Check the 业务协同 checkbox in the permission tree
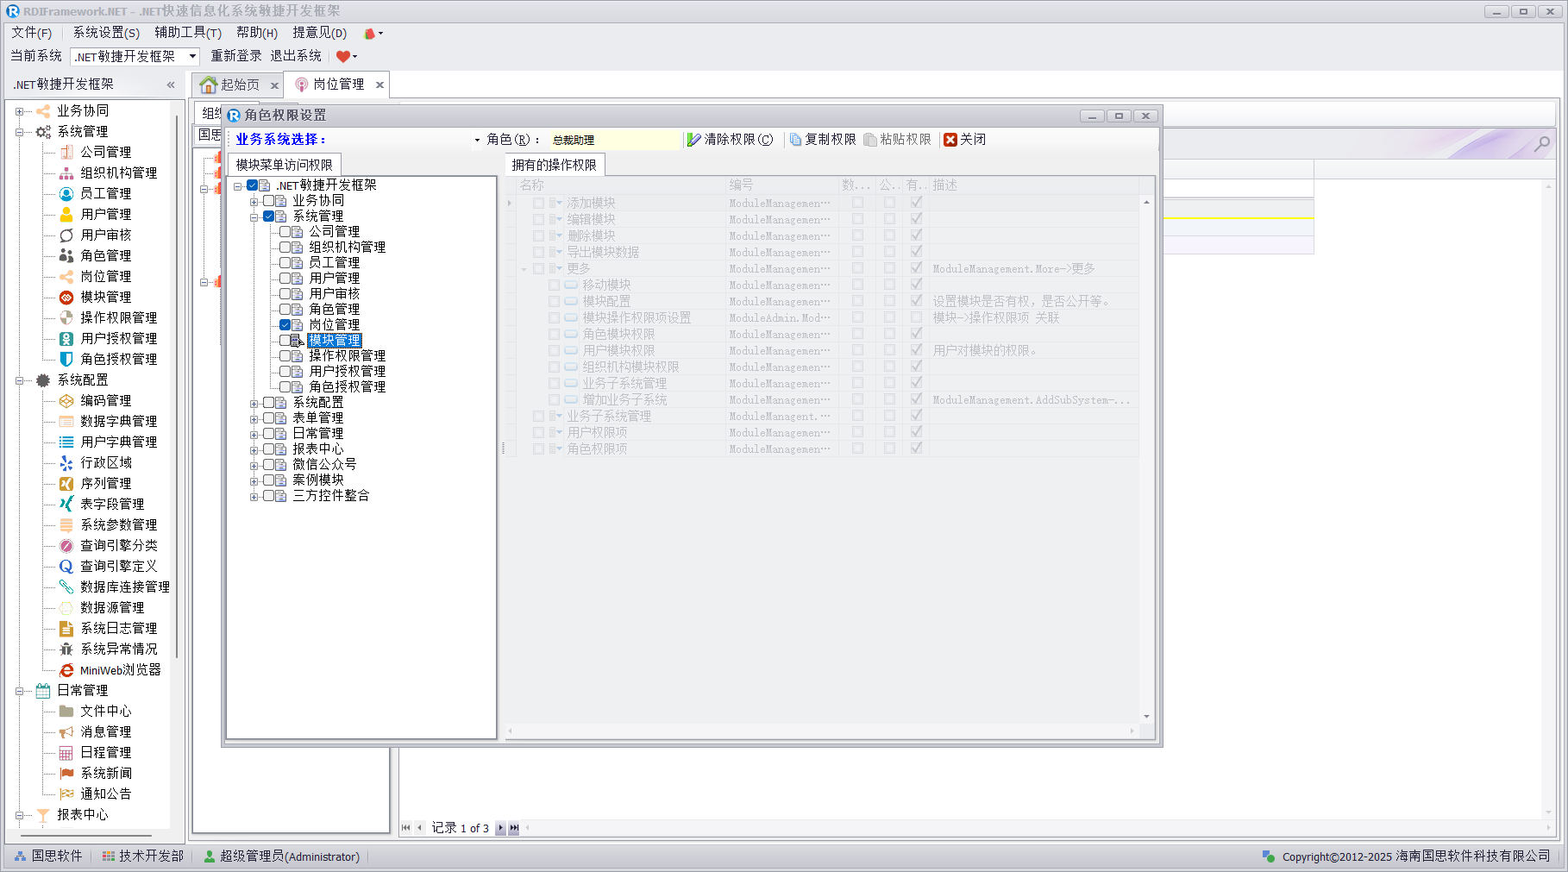 tap(269, 201)
